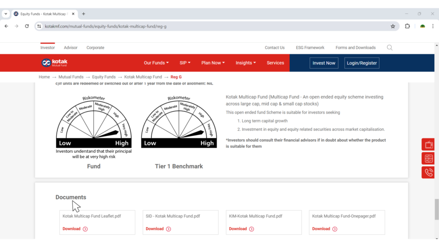Expand the Insights dropdown menu
Screen dimensions: 439x247
pos(246,63)
